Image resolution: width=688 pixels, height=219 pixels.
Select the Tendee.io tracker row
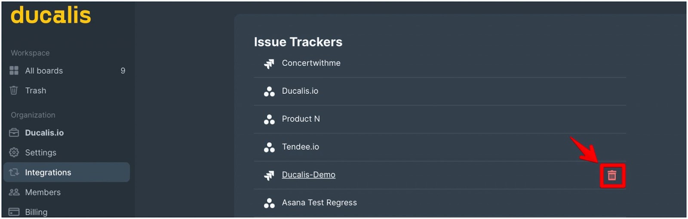tap(439, 147)
